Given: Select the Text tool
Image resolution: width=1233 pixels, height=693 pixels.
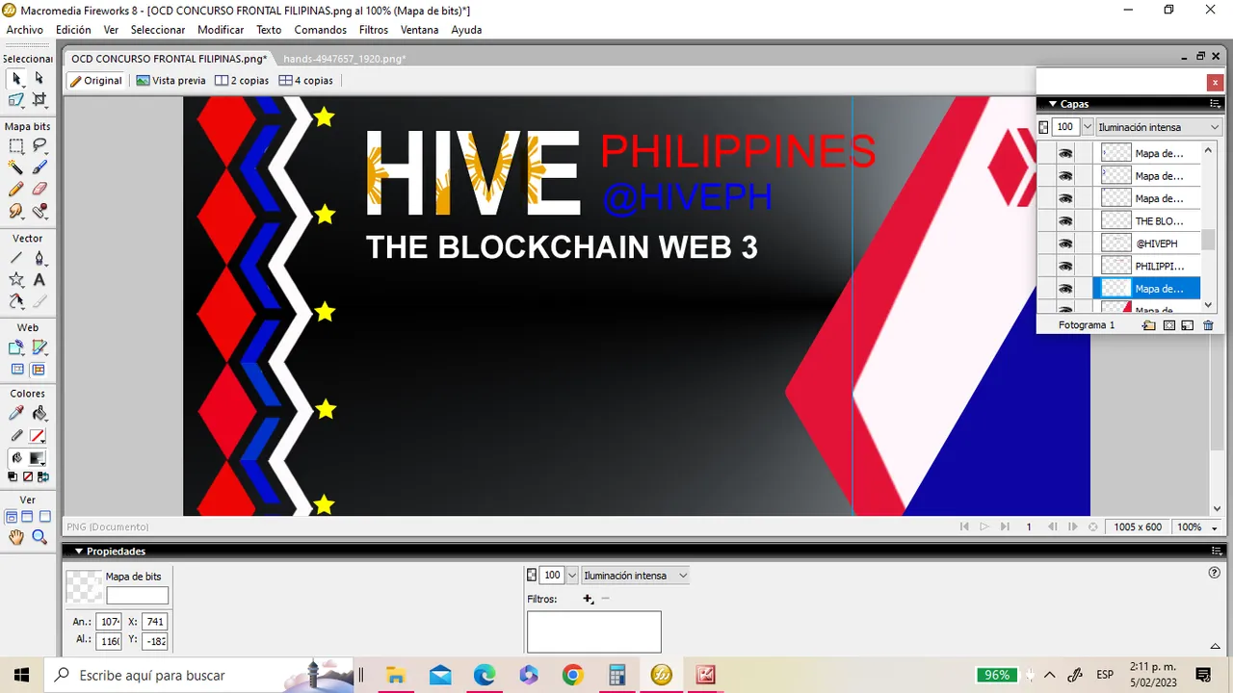Looking at the screenshot, I should 39,279.
